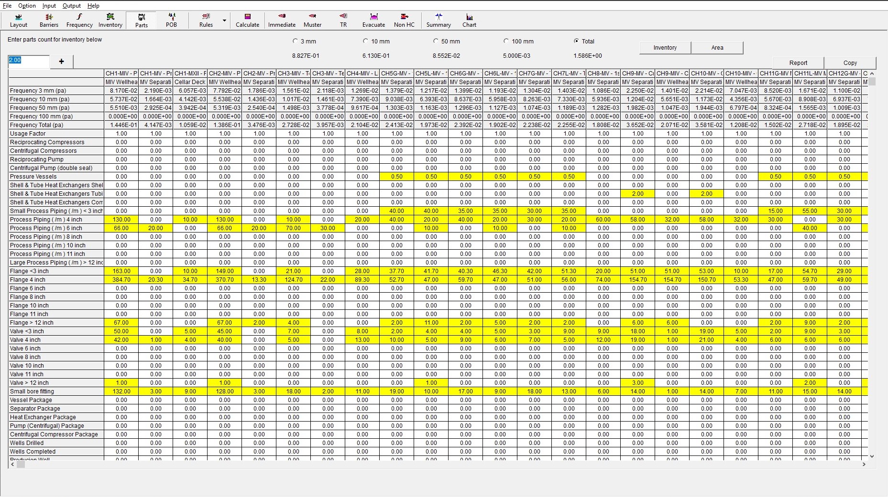Click the Wells Drilled row label
The height and width of the screenshot is (497, 888).
[56, 443]
